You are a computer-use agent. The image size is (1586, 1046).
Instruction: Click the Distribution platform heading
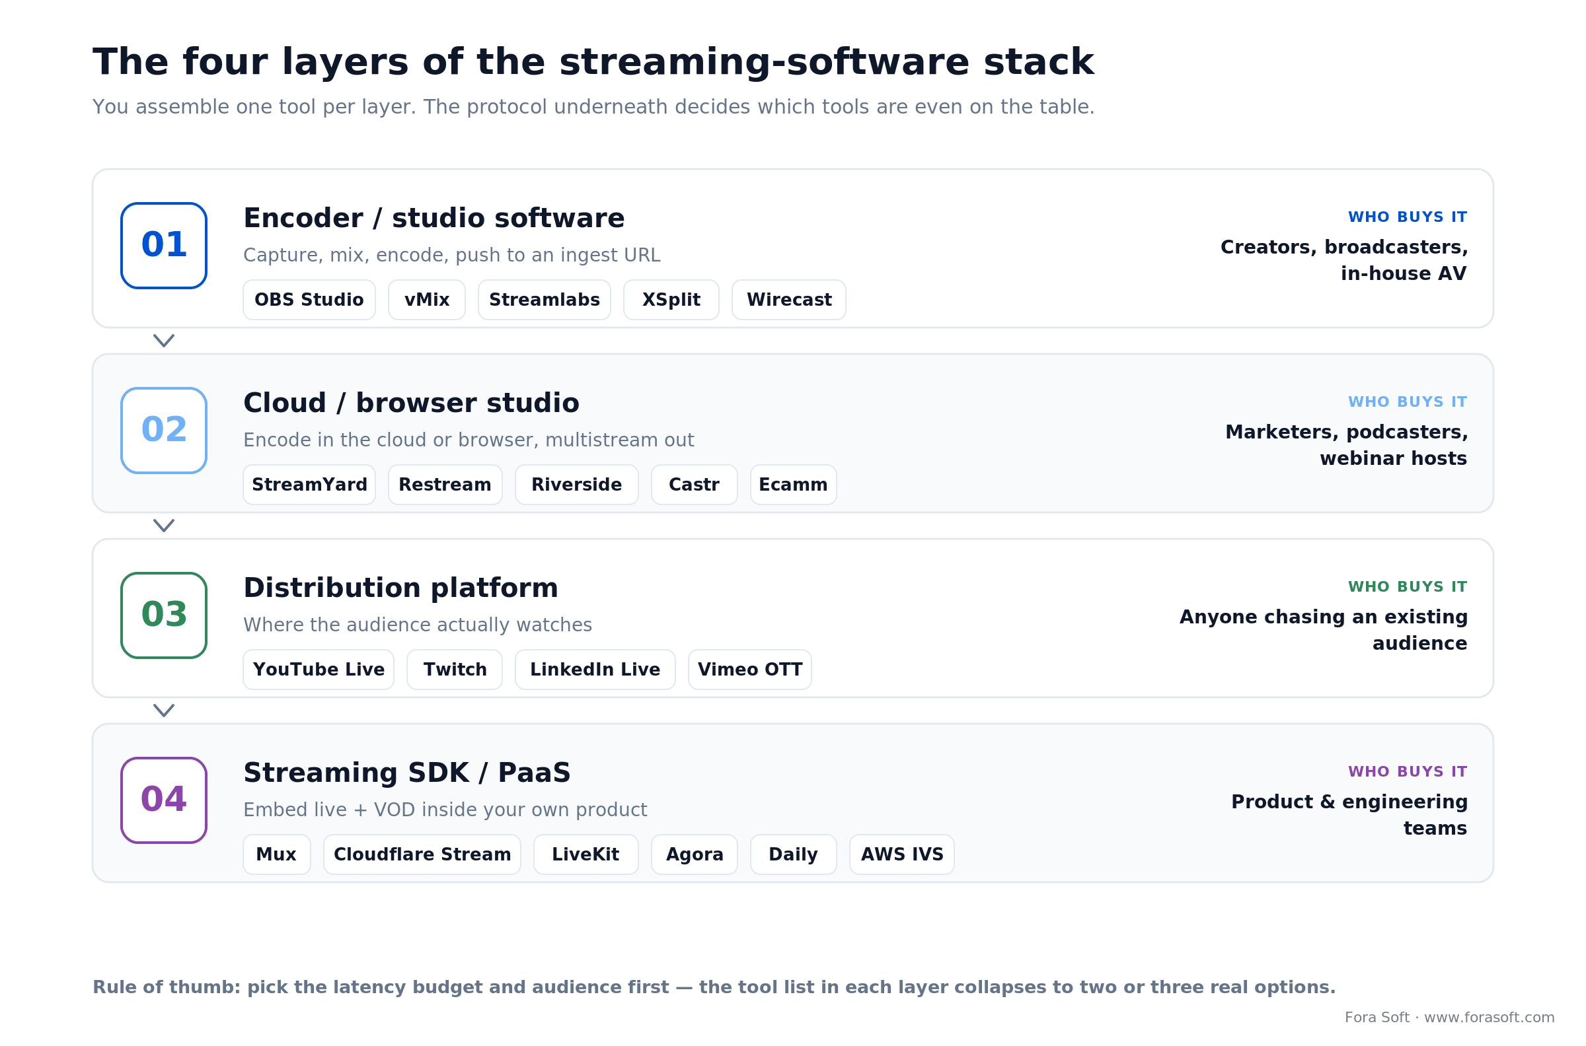[400, 588]
